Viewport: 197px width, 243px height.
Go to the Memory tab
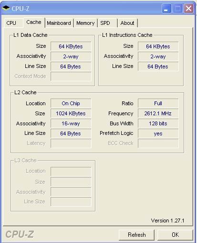pyautogui.click(x=85, y=23)
